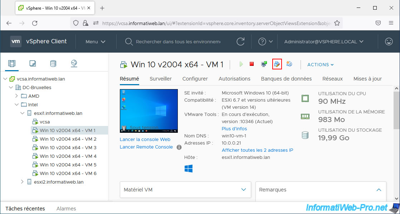Open the Menu dropdown
Image resolution: width=400 pixels, height=214 pixels.
pyautogui.click(x=96, y=42)
